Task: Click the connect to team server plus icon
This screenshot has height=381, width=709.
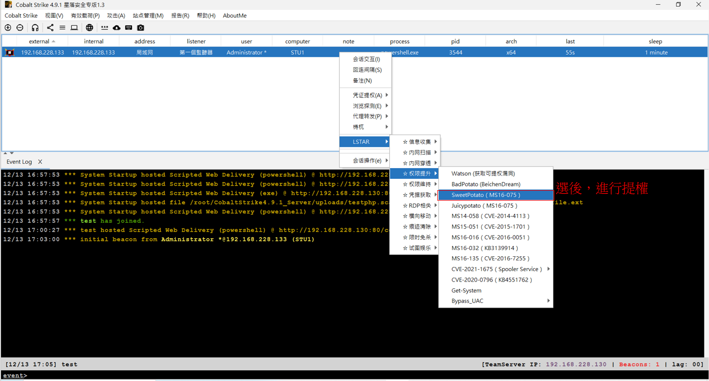Action: (8, 28)
